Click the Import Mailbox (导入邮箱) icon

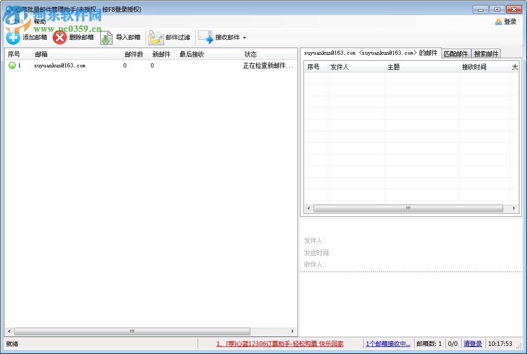point(106,37)
